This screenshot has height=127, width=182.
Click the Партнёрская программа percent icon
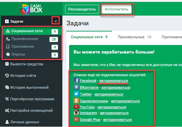pyautogui.click(x=7, y=99)
